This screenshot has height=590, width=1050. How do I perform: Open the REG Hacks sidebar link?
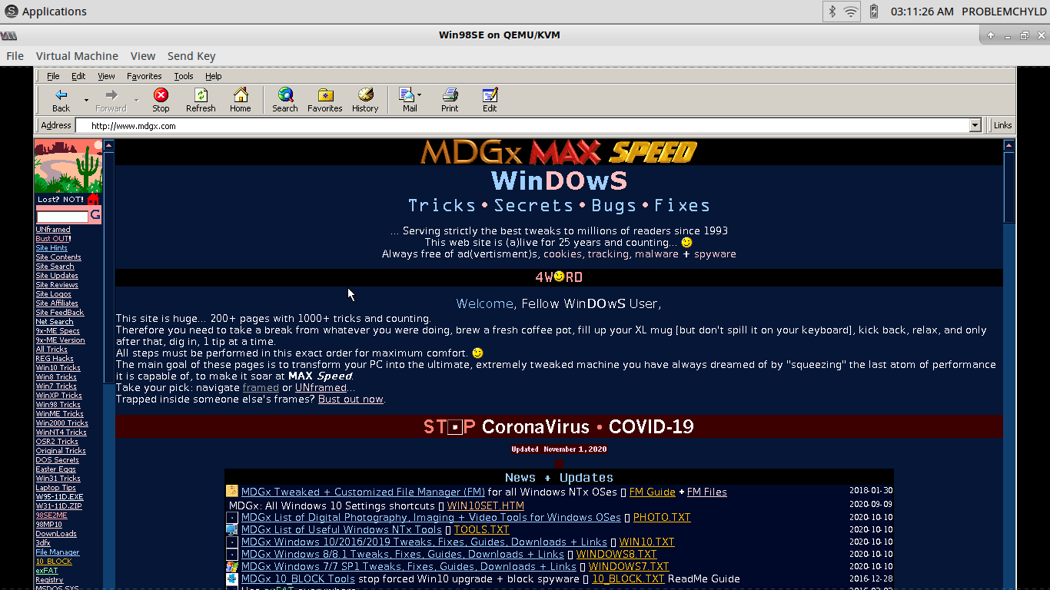(55, 359)
